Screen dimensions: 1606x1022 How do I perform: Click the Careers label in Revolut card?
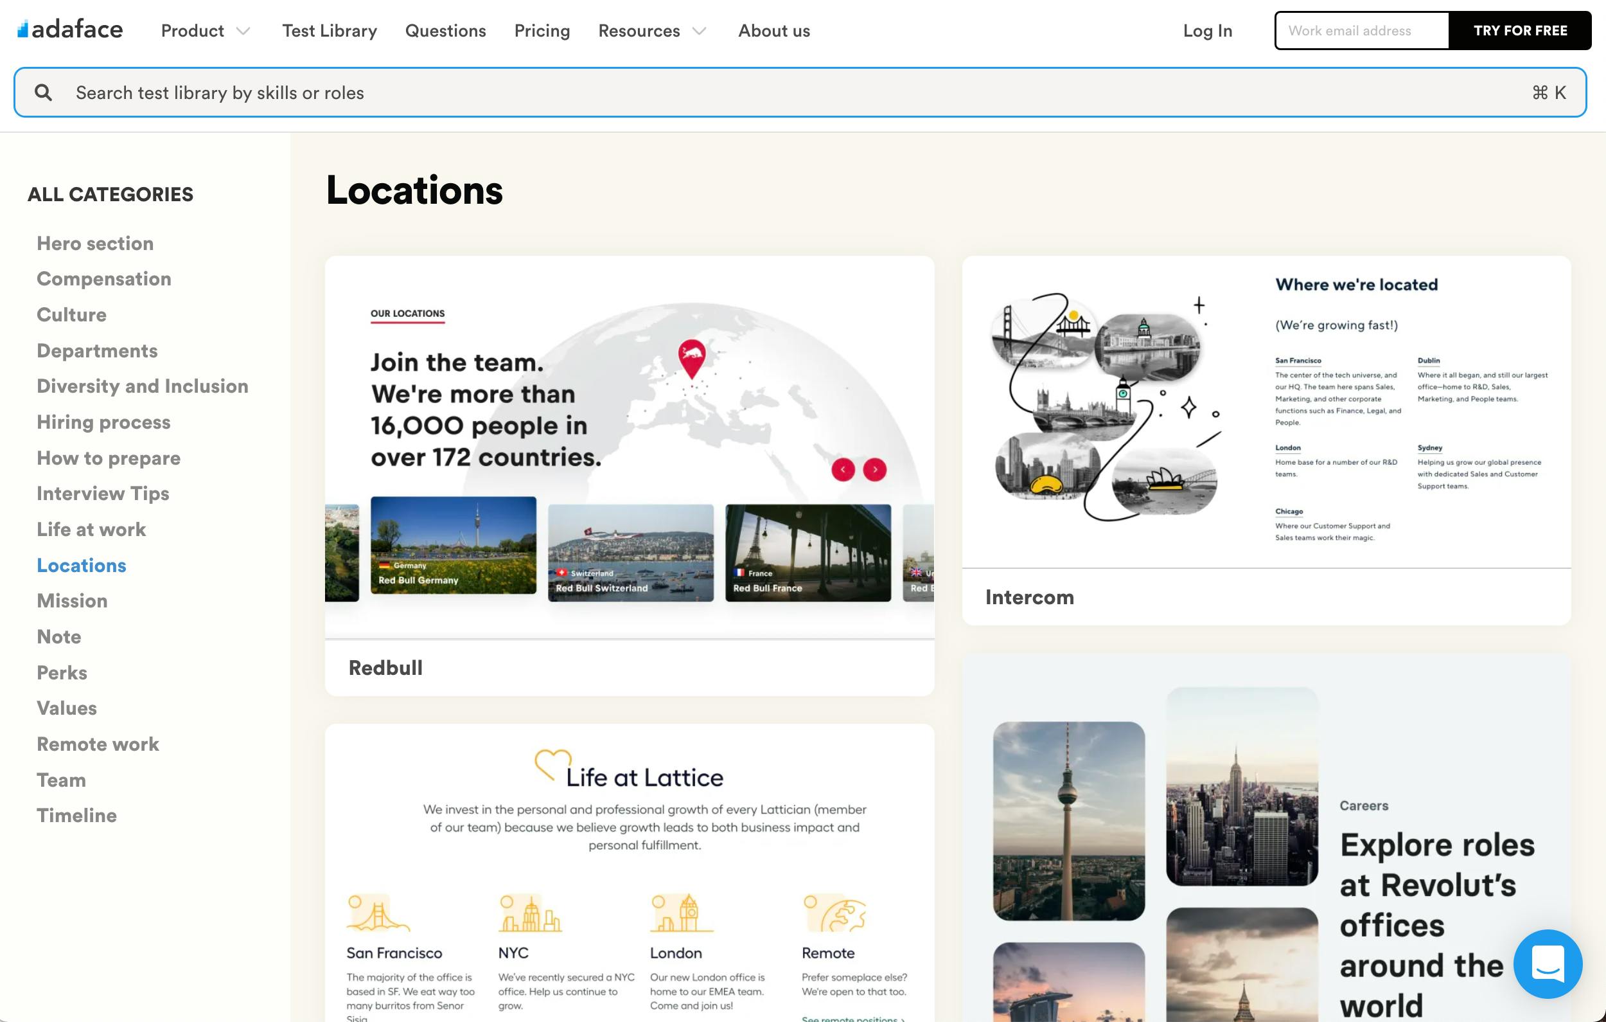click(x=1364, y=806)
